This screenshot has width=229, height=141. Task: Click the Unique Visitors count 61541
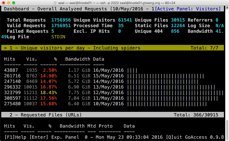coord(125,20)
